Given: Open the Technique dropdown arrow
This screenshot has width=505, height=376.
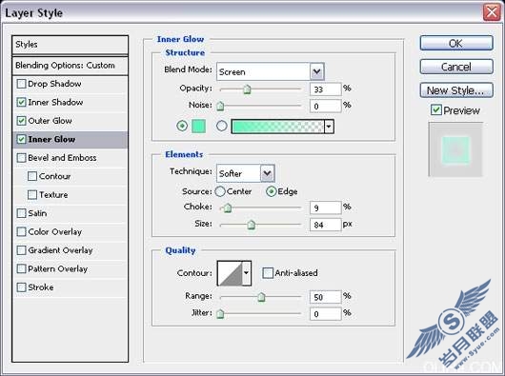Looking at the screenshot, I should 268,173.
